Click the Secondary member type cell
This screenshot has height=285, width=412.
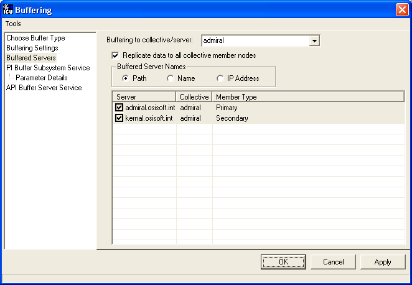tap(232, 118)
